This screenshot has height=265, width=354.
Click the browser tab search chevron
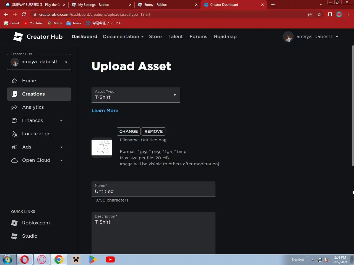[x=321, y=5]
